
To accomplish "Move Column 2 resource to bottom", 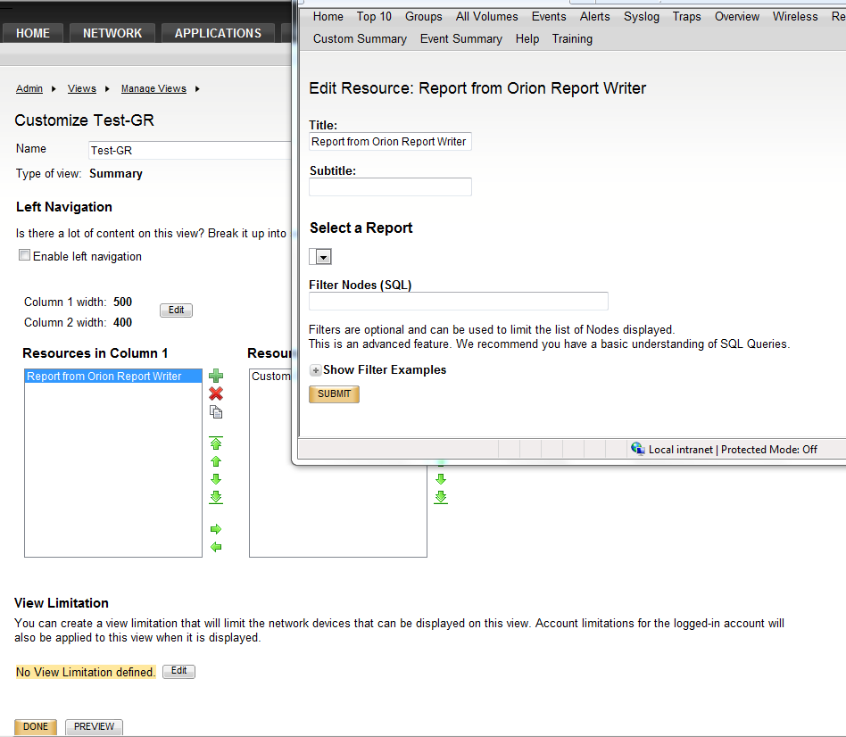I will coord(441,498).
